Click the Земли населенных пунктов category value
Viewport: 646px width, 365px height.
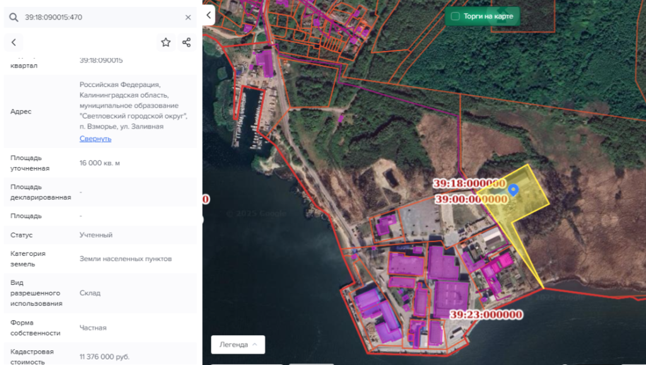pyautogui.click(x=126, y=258)
